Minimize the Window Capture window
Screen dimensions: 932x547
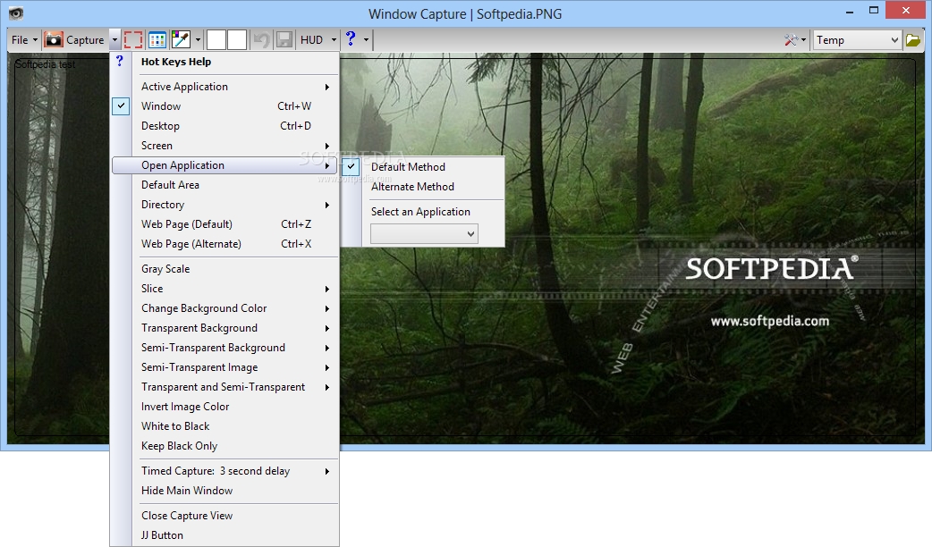[851, 10]
